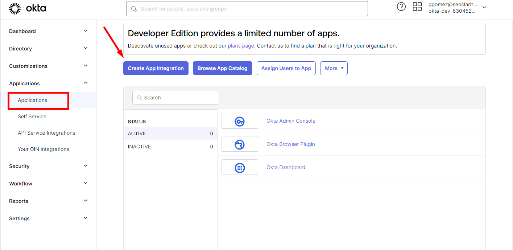Screen dimensions: 513x250
Task: Open API Service Integrations menu item
Action: coord(46,133)
